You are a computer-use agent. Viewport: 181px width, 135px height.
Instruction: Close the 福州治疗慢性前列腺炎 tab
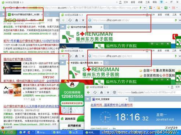[42, 15]
